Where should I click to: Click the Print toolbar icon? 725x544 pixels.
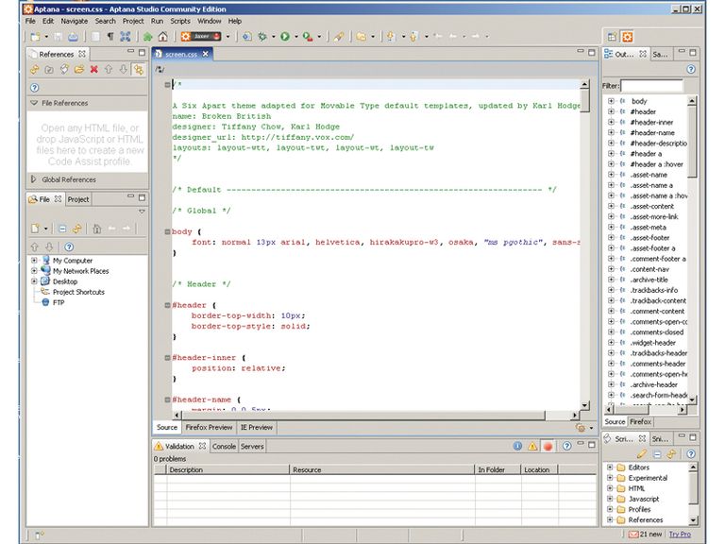[x=73, y=37]
